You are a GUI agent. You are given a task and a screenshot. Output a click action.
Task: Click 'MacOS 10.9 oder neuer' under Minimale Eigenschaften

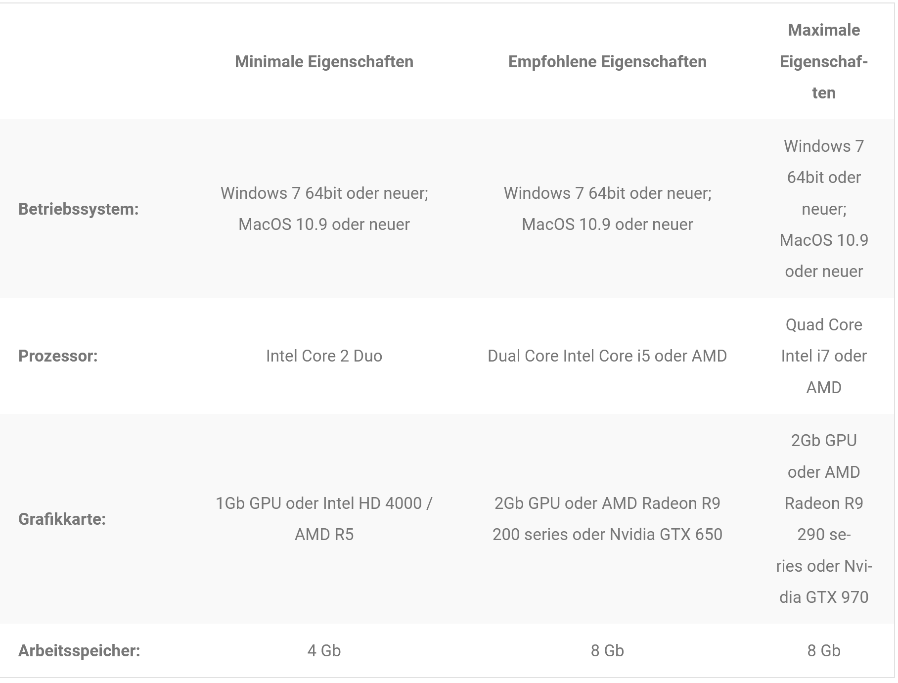(324, 224)
